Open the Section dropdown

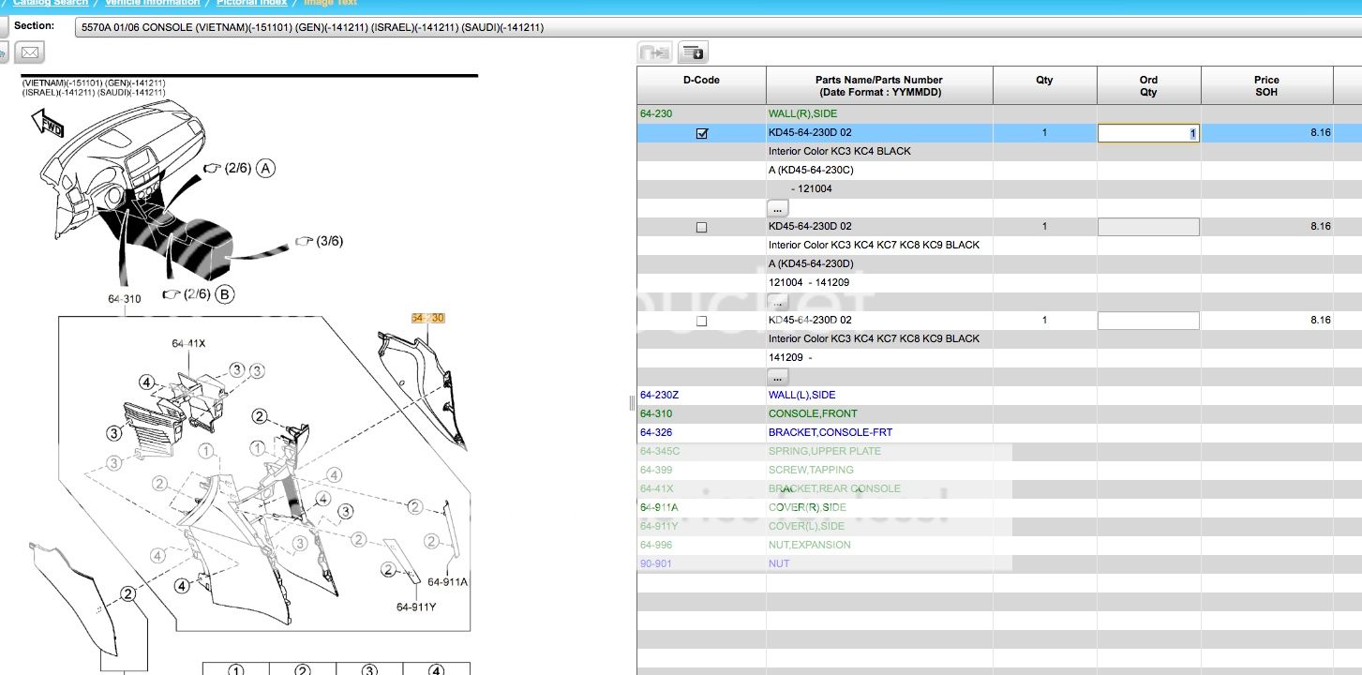coord(718,27)
